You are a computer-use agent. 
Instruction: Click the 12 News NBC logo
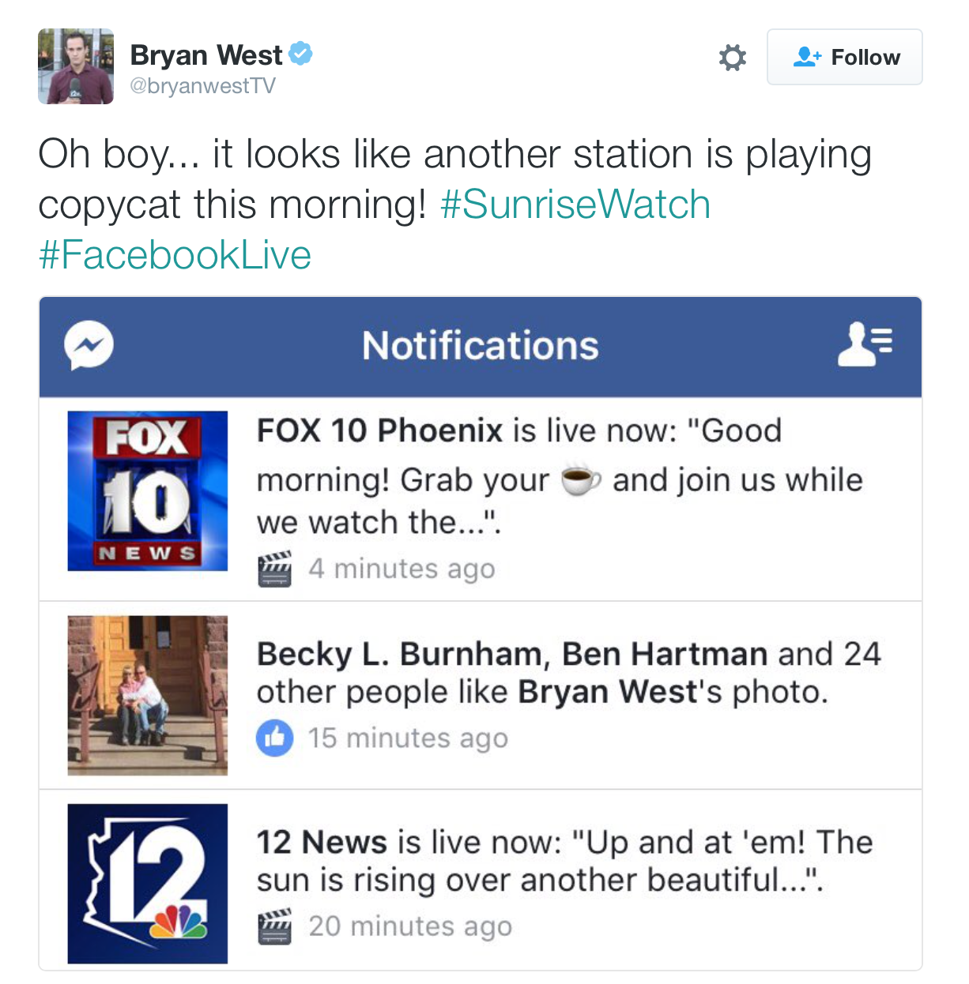click(x=148, y=884)
